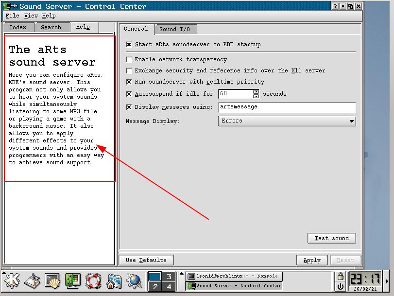Switch to virtual desktop 2
The height and width of the screenshot is (296, 394).
pos(155,286)
